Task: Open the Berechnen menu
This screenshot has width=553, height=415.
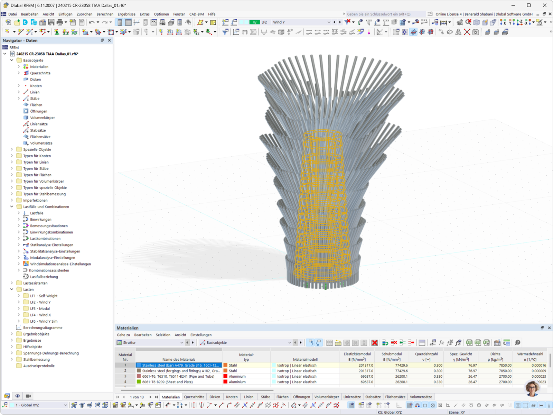Action: point(105,14)
